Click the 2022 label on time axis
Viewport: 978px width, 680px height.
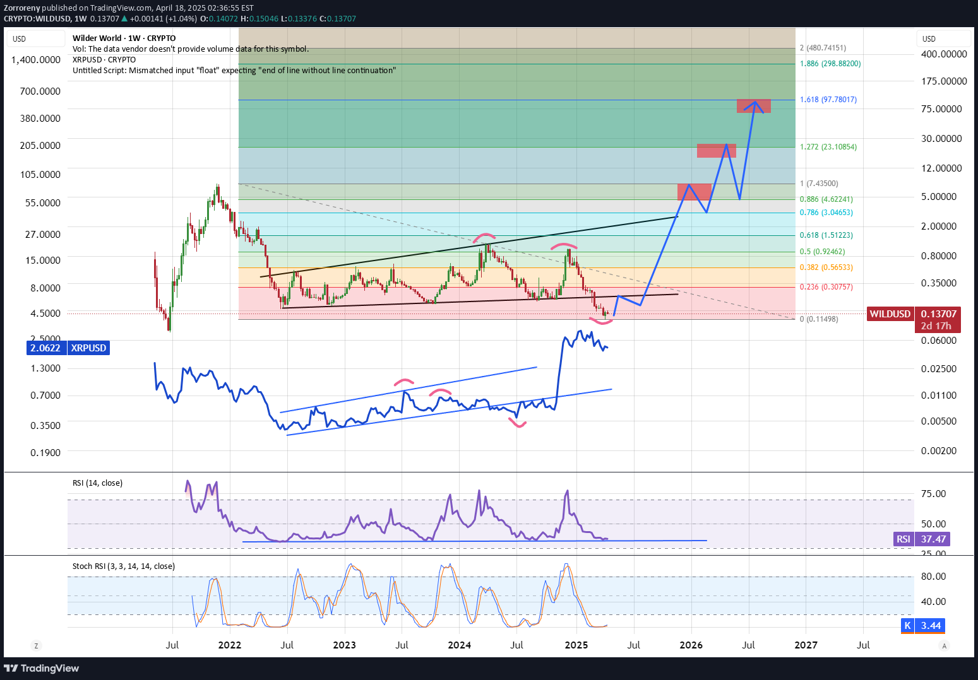click(230, 645)
